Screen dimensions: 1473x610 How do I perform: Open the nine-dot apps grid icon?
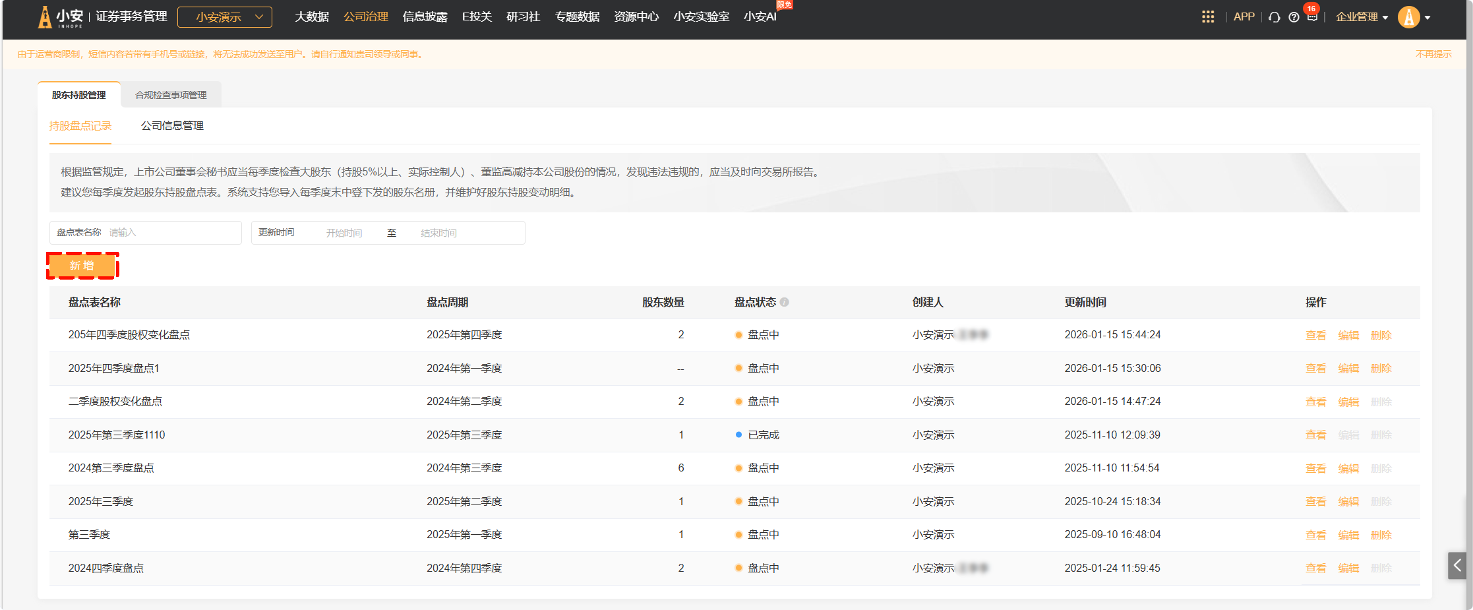(1207, 17)
